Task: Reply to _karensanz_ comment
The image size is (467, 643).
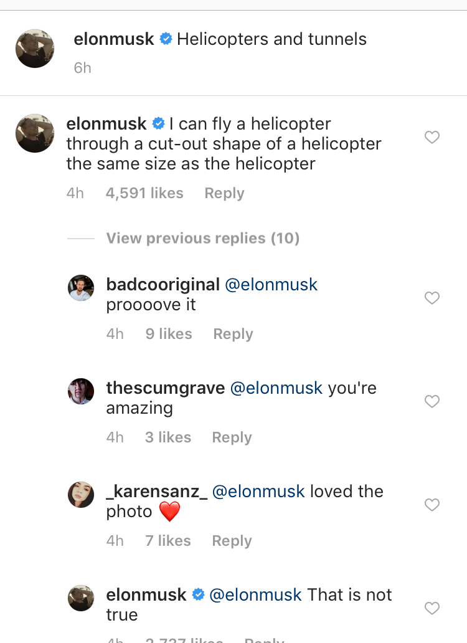Action: (232, 540)
